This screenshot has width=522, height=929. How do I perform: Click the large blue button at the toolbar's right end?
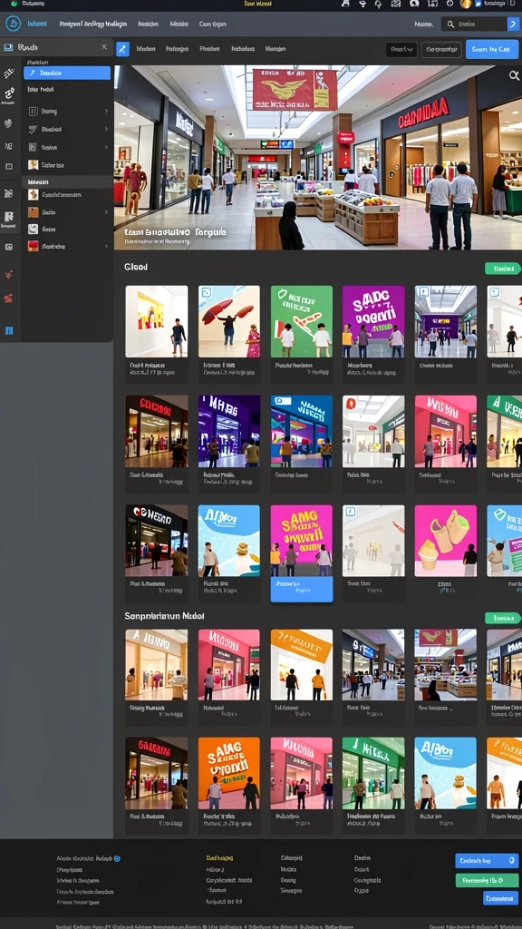click(492, 49)
